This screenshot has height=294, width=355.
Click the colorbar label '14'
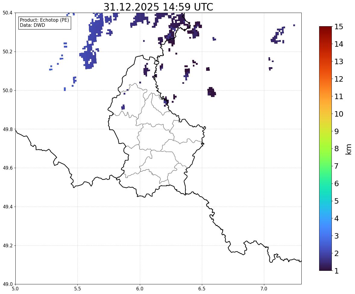[339, 44]
